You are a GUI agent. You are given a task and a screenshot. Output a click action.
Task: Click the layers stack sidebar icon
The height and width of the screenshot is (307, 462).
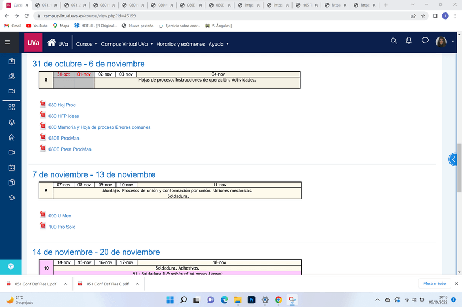pyautogui.click(x=11, y=122)
